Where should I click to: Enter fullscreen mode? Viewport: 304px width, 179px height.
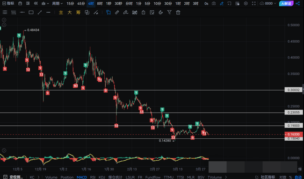(253, 3)
